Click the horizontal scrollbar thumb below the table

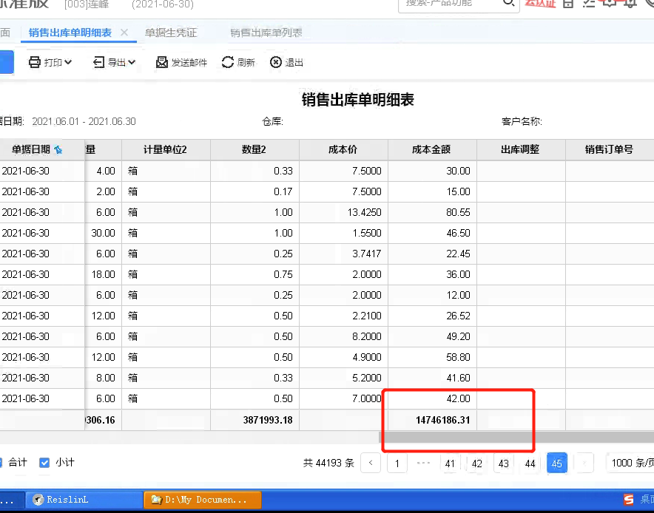pos(516,437)
